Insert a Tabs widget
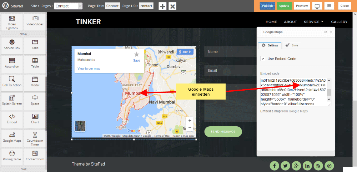The height and width of the screenshot is (172, 357). (35, 46)
